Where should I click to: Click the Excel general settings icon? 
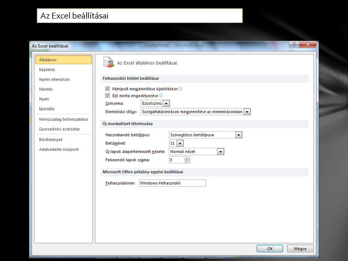[x=109, y=62]
